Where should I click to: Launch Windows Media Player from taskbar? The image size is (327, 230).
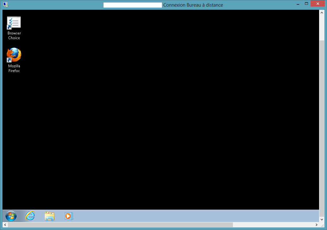[x=68, y=216]
